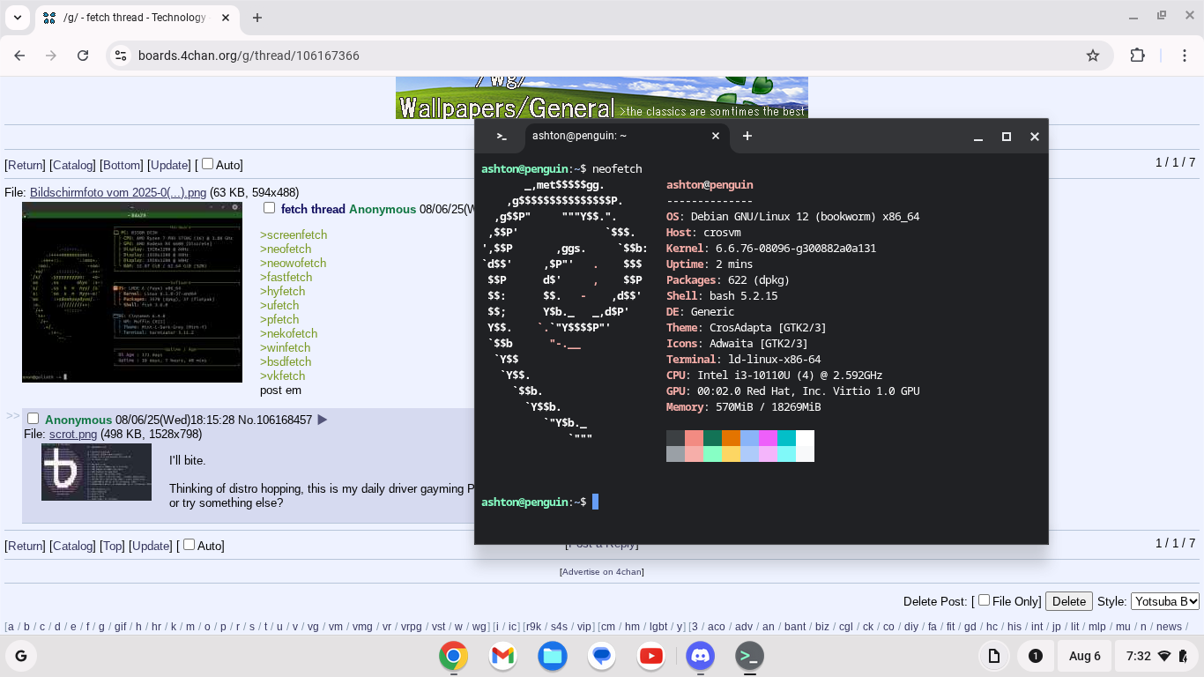This screenshot has width=1204, height=677.
Task: Open the first post's screenshot thumbnail
Action: point(132,292)
